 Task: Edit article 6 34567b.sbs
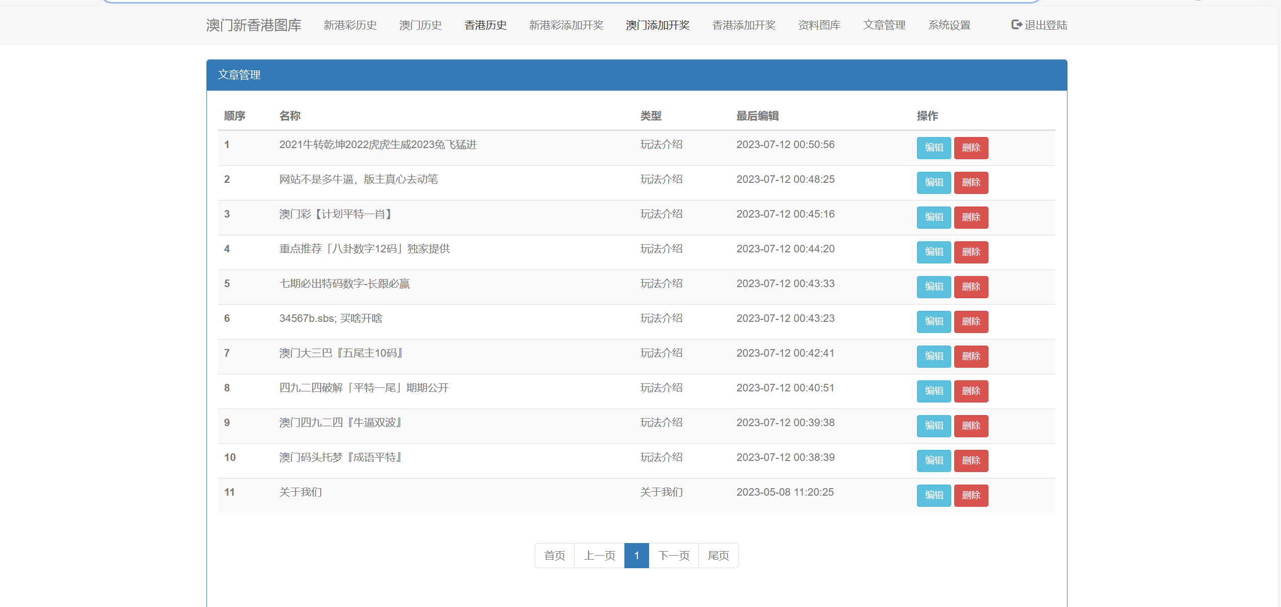pos(933,321)
